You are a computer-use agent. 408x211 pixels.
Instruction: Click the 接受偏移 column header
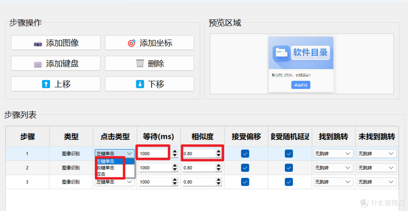[246, 136]
